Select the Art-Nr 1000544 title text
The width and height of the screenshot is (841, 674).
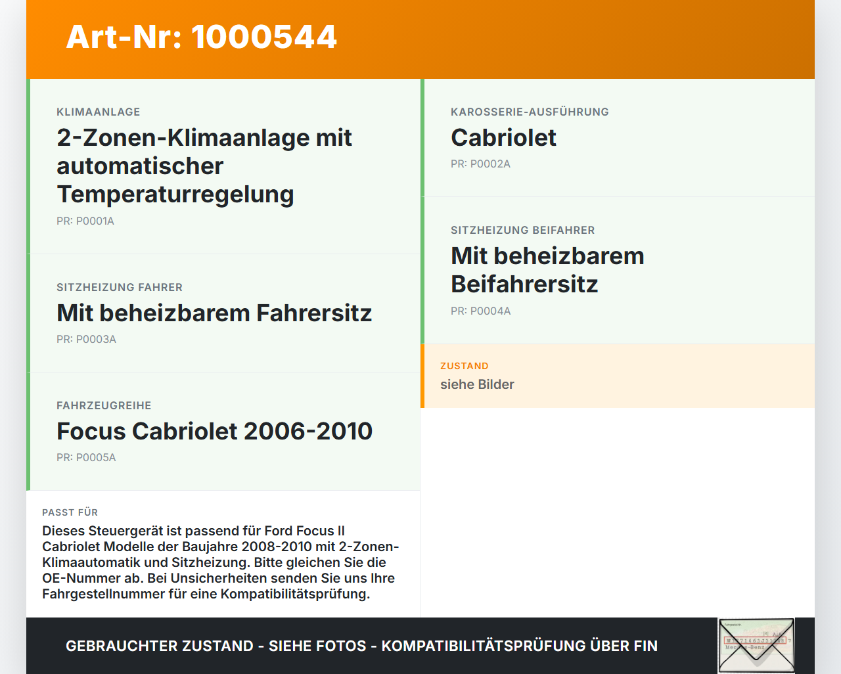pos(200,37)
